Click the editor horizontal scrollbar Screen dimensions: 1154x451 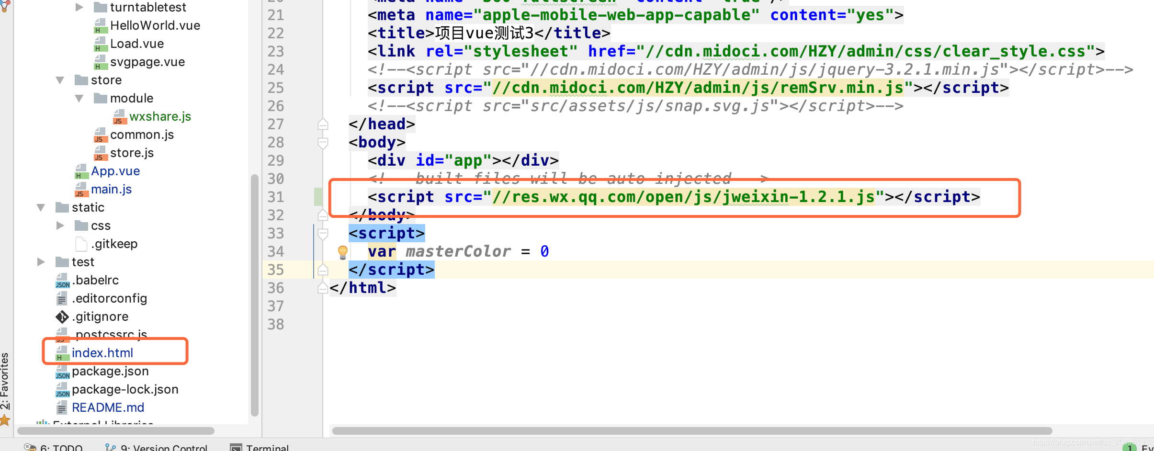692,431
